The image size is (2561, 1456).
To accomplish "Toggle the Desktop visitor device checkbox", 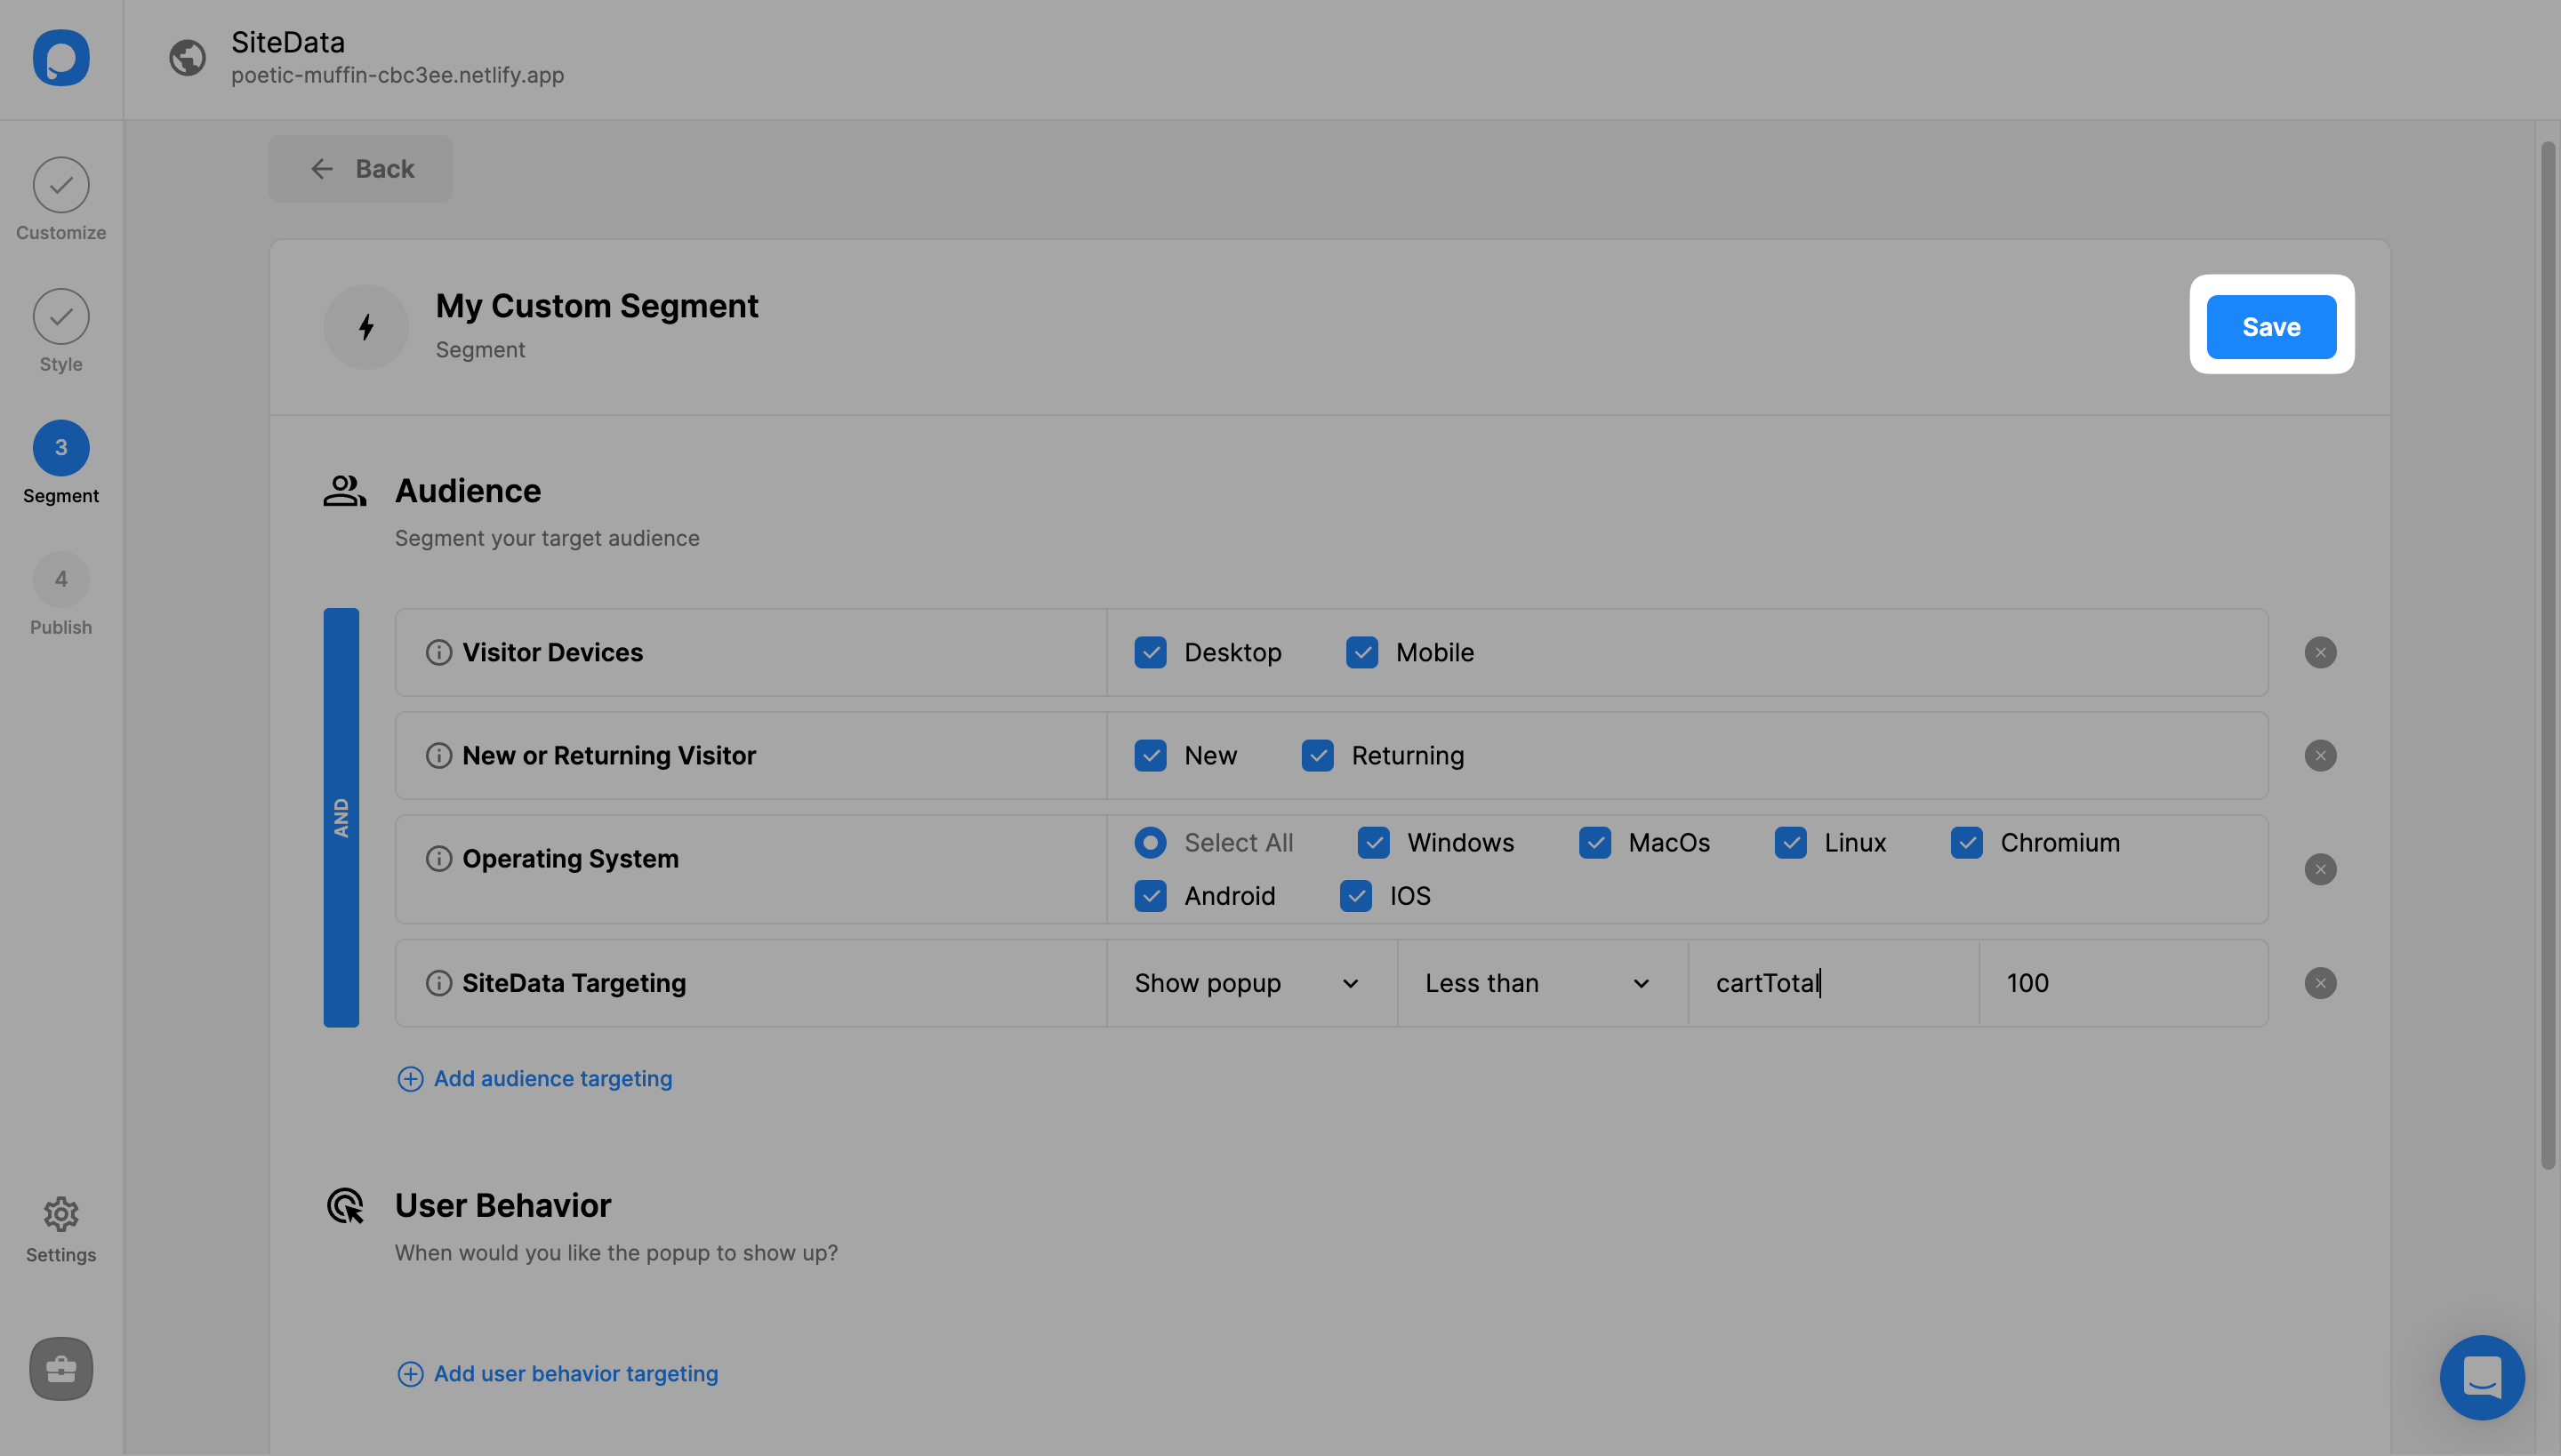I will coord(1151,652).
